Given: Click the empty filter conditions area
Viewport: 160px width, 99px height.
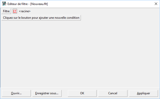Looking at the screenshot, I should click(80, 54).
